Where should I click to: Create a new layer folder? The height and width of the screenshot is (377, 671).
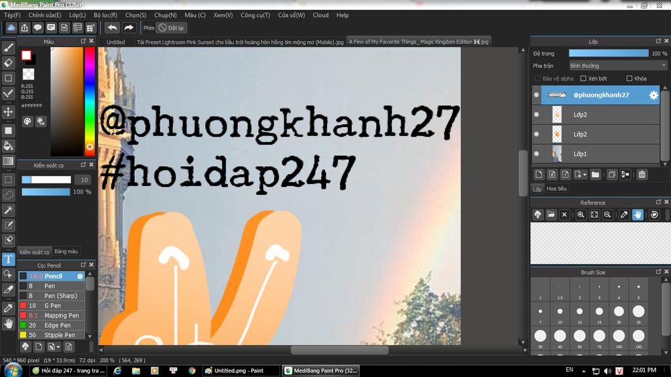[x=595, y=174]
